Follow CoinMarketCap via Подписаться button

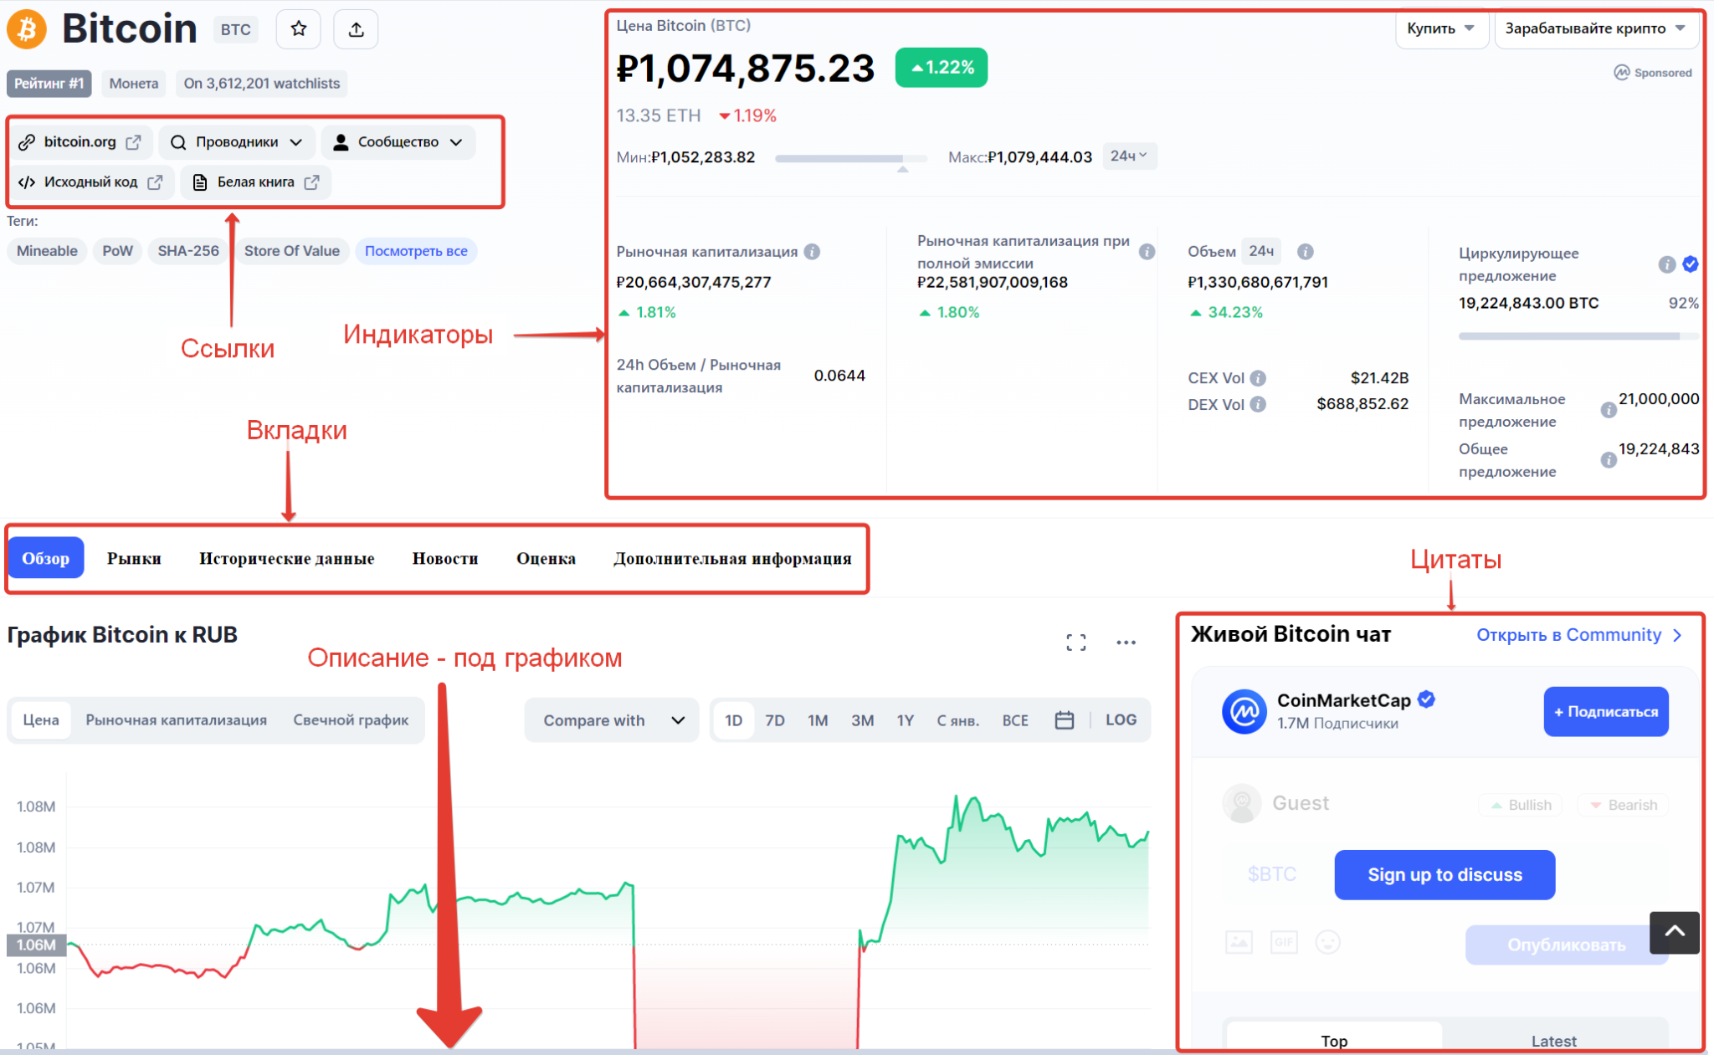[1605, 711]
